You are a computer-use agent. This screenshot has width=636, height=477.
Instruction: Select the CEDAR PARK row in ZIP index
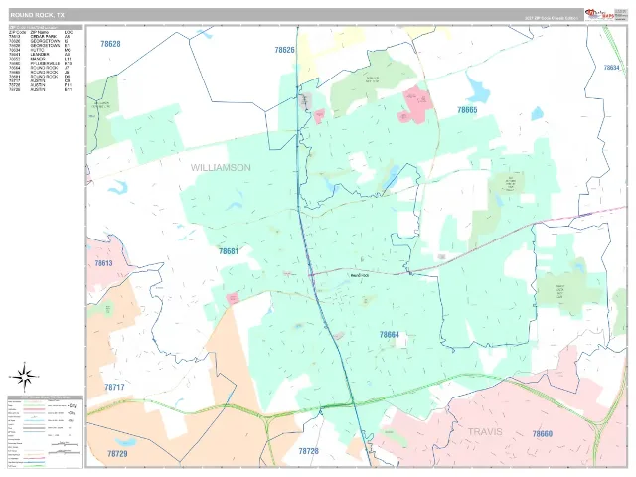tap(40, 37)
